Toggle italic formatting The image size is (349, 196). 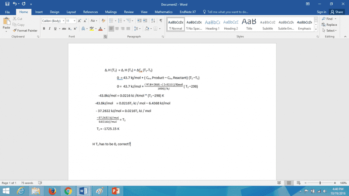49,29
